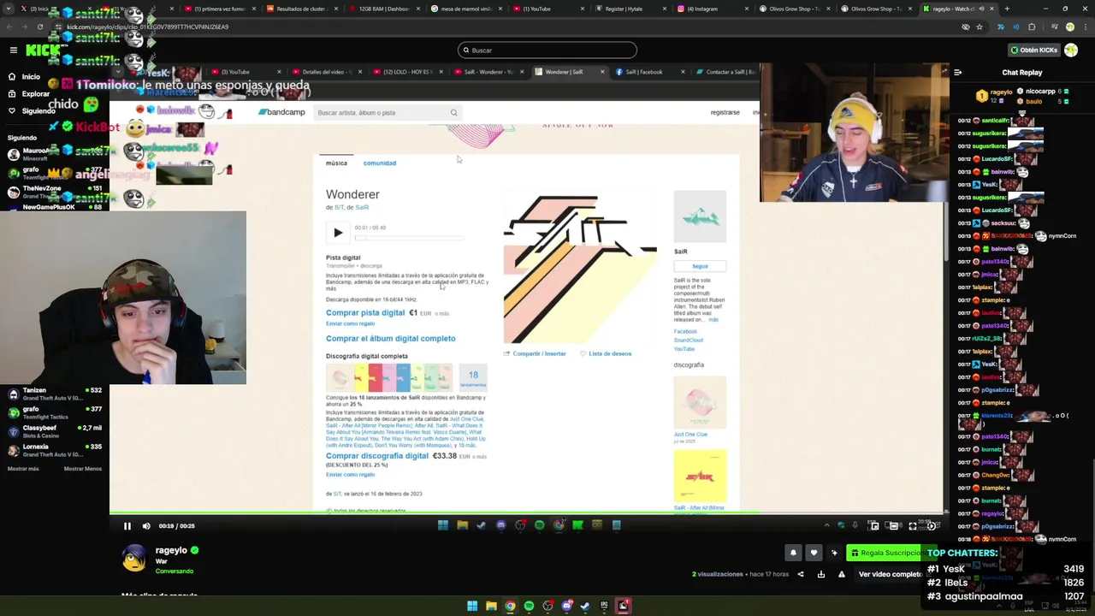Expand list with Mostrar más
Viewport: 1095px width, 616px height.
point(23,468)
